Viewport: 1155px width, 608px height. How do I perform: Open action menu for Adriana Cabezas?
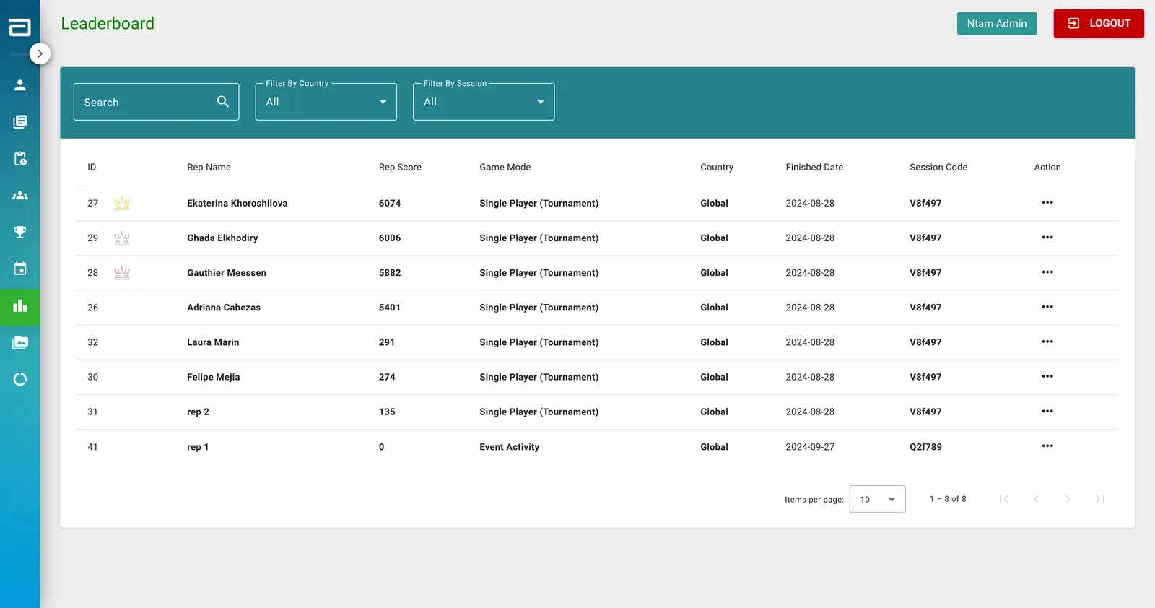point(1047,307)
